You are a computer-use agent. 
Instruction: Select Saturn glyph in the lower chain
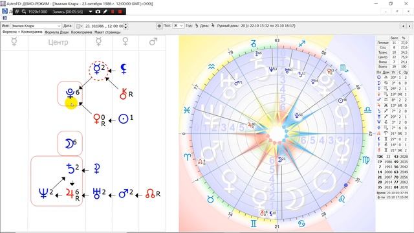click(71, 169)
